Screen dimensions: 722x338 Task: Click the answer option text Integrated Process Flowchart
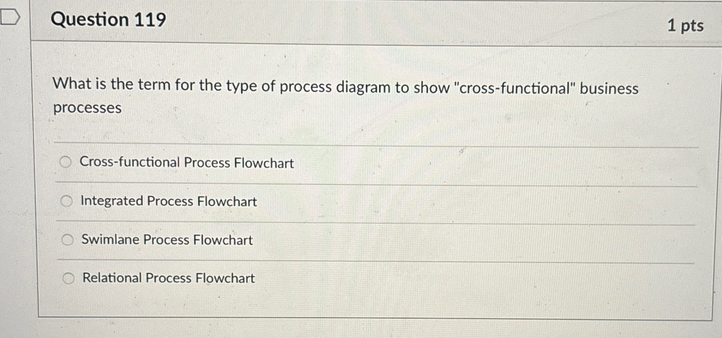tap(168, 201)
